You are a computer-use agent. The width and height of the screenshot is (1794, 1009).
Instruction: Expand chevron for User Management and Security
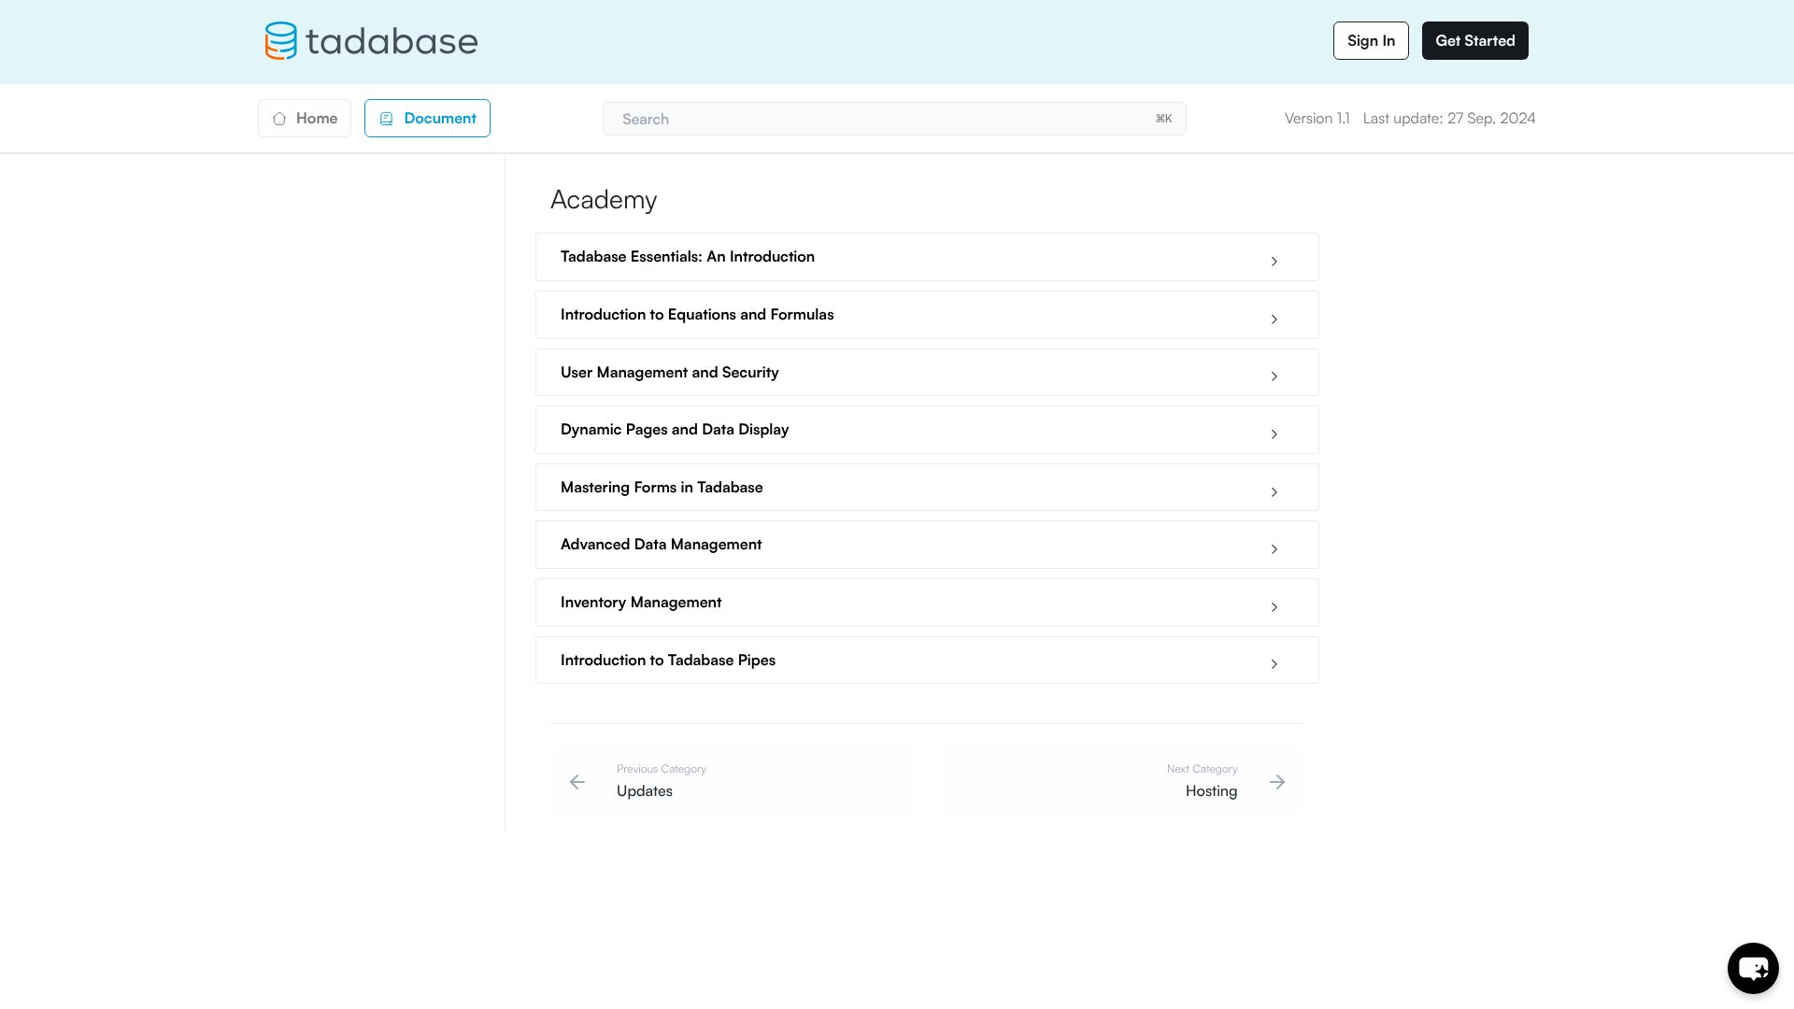(x=1274, y=377)
